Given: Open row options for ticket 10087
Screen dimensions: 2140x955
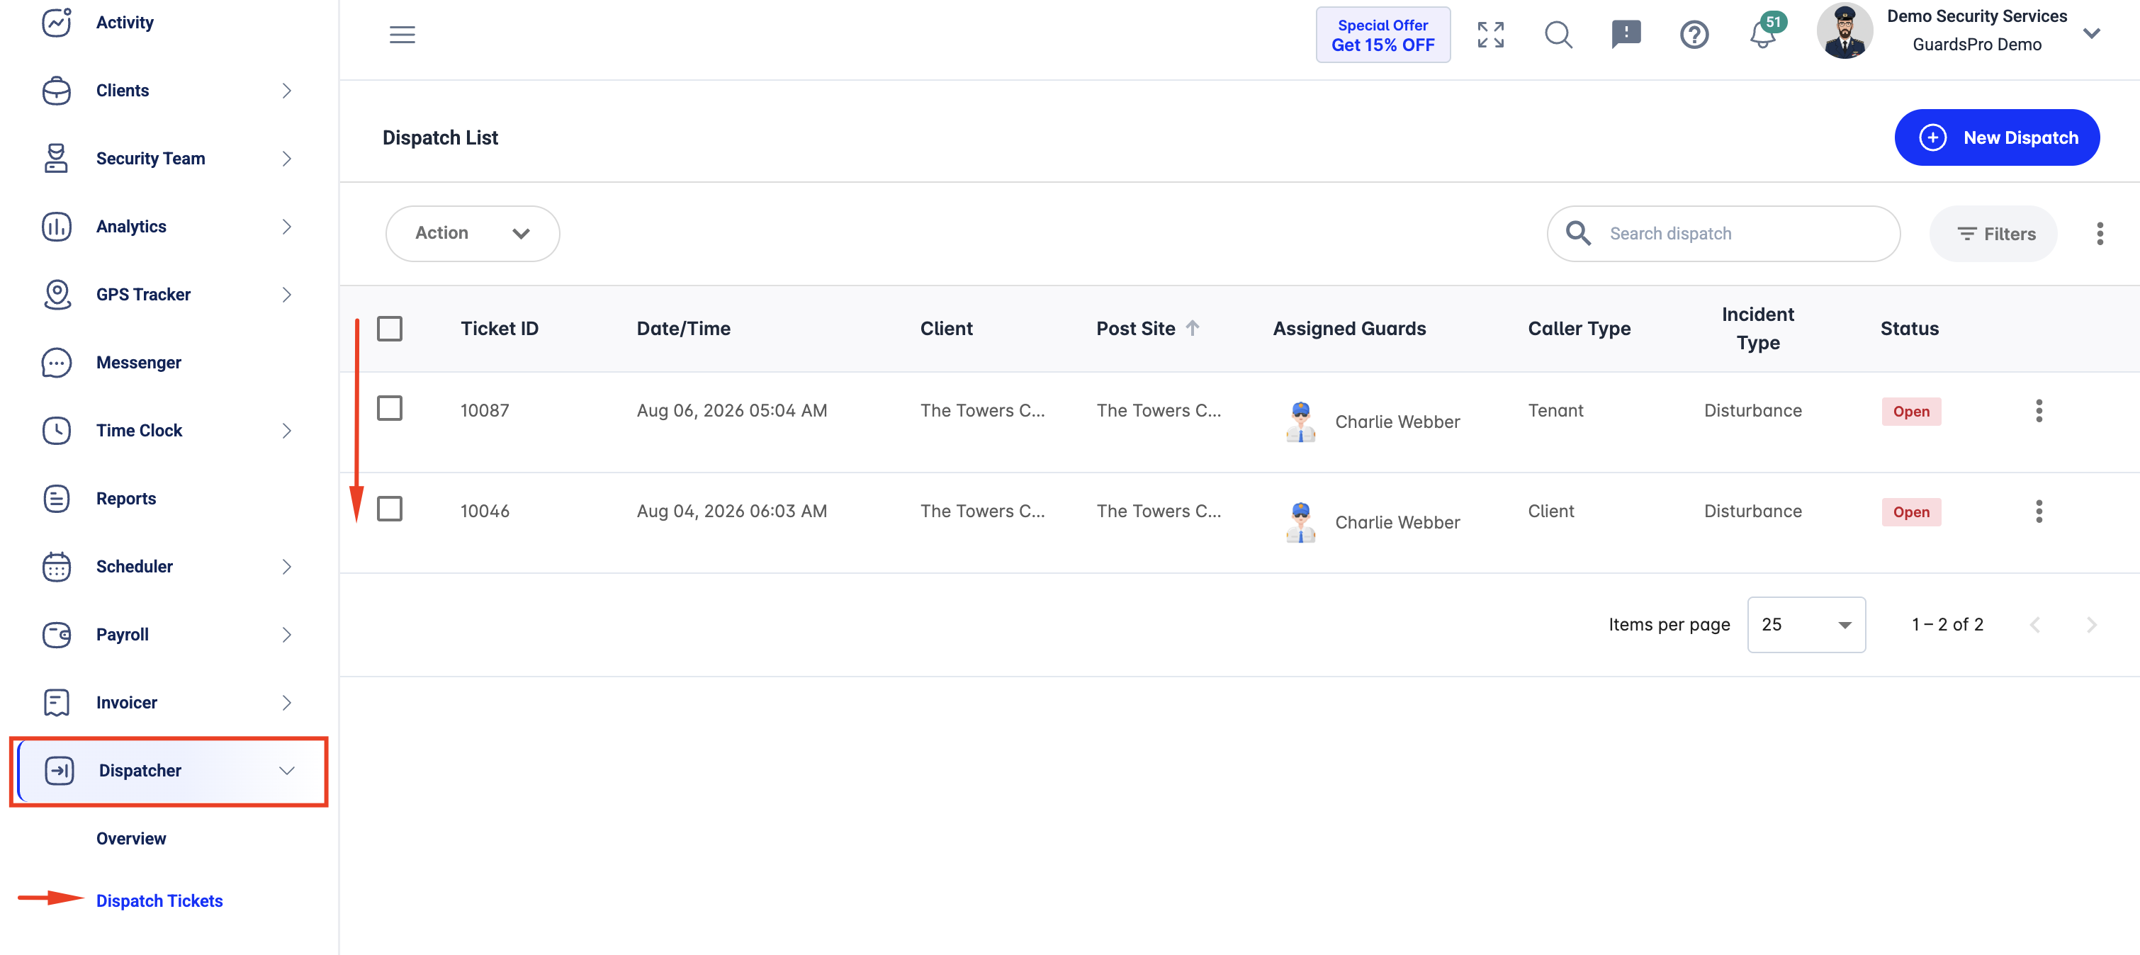Looking at the screenshot, I should pyautogui.click(x=2039, y=411).
